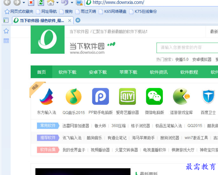Refresh the page with green arrows icon

pos(41,2)
